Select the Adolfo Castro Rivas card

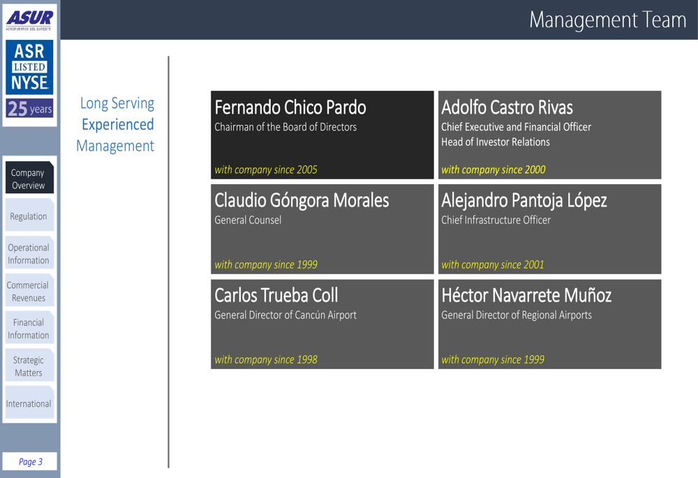[549, 135]
